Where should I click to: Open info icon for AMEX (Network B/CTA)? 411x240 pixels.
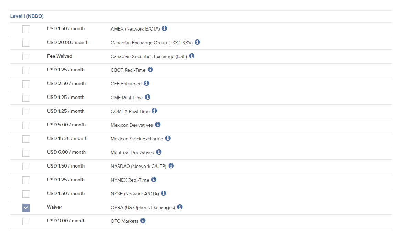pyautogui.click(x=164, y=28)
